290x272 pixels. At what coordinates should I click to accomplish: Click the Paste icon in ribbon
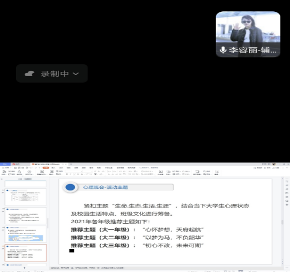click(x=4, y=172)
